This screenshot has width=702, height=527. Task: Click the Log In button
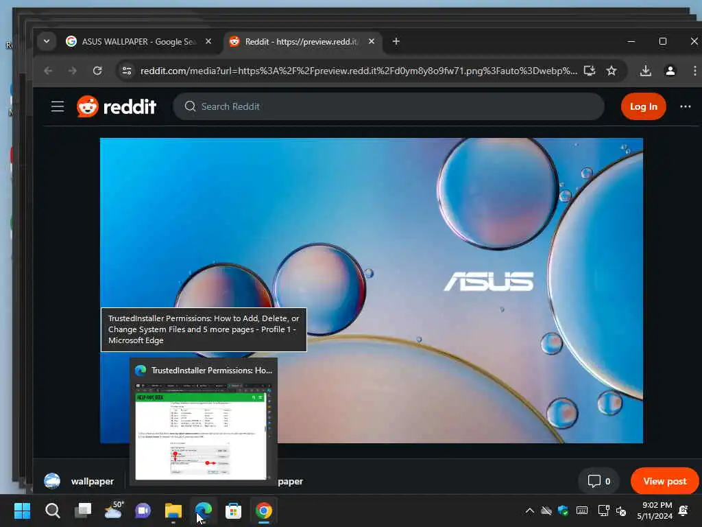click(x=643, y=106)
